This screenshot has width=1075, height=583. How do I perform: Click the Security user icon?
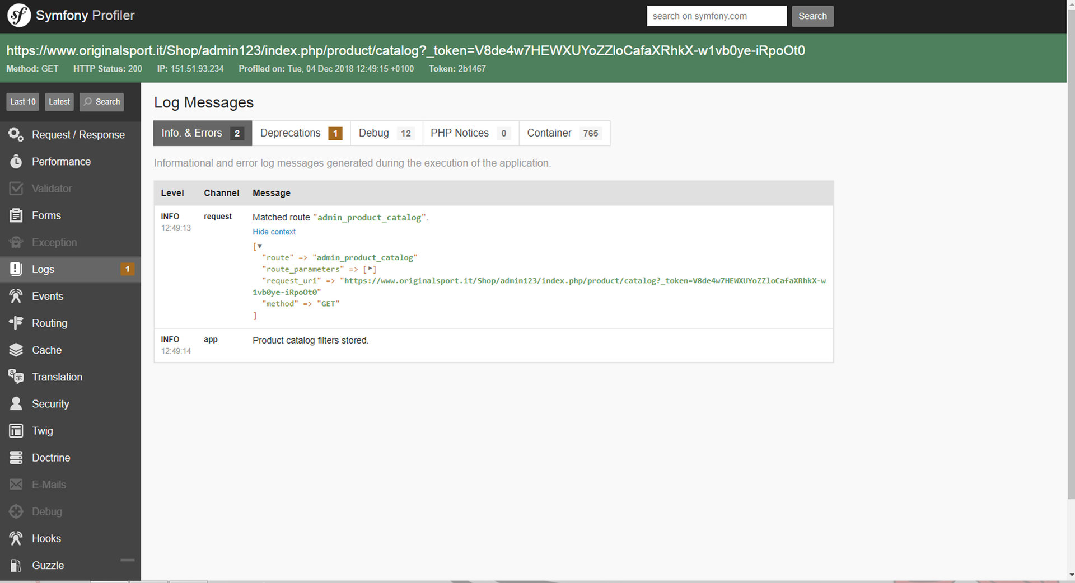(x=16, y=403)
